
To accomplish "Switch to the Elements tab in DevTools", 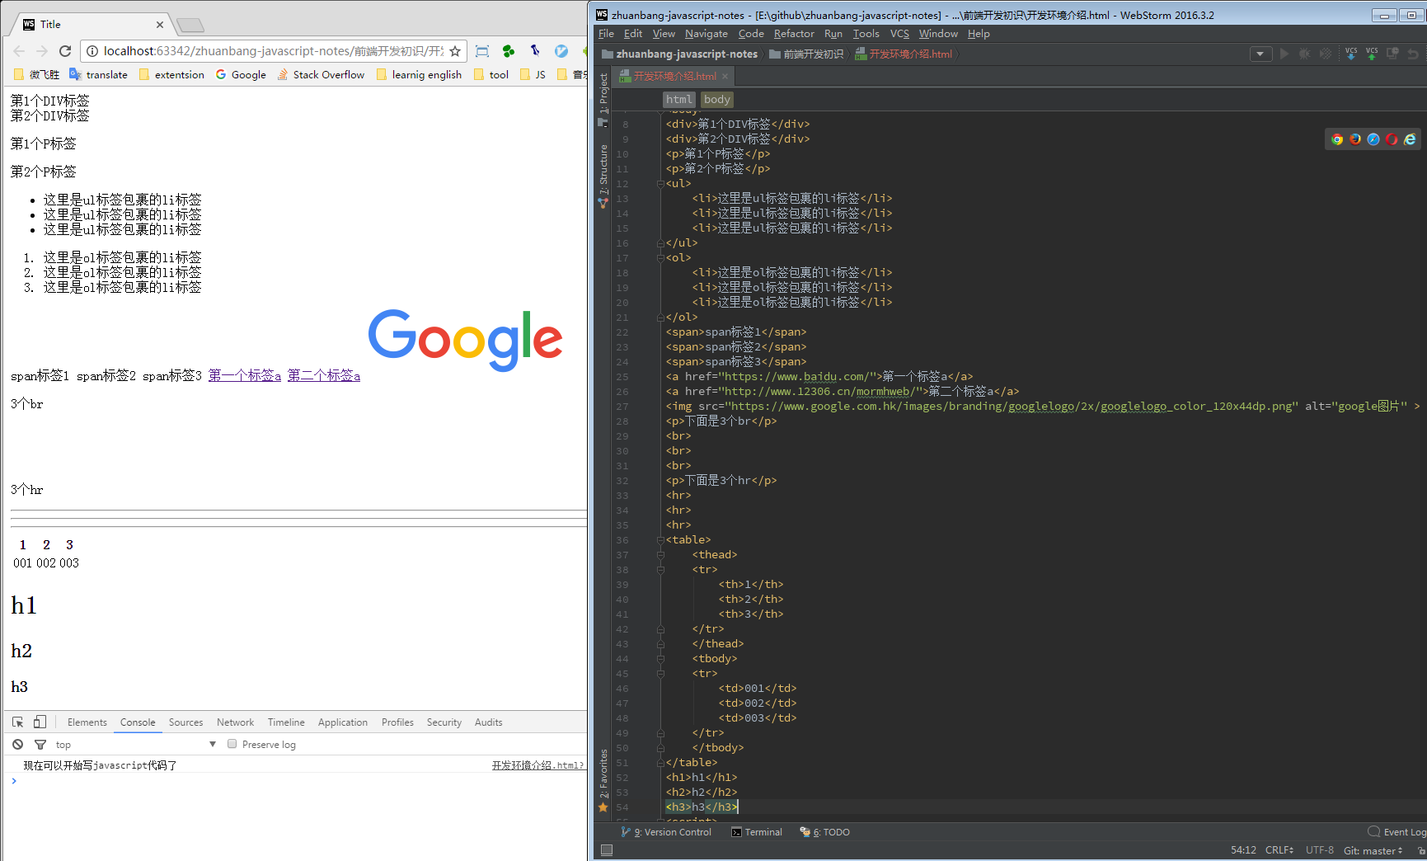I will coord(87,722).
